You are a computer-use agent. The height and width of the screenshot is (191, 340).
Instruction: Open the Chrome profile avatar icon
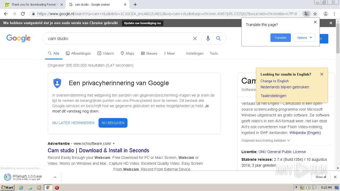coord(325,14)
